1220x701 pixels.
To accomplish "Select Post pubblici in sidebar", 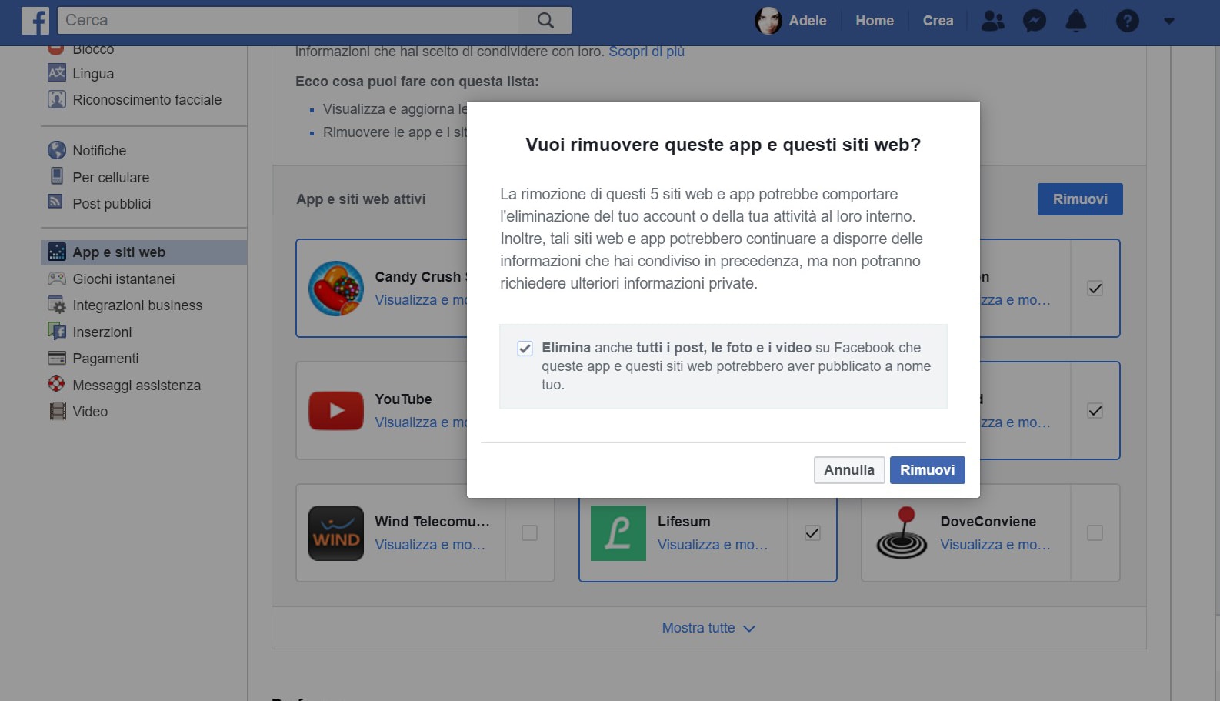I will [112, 204].
